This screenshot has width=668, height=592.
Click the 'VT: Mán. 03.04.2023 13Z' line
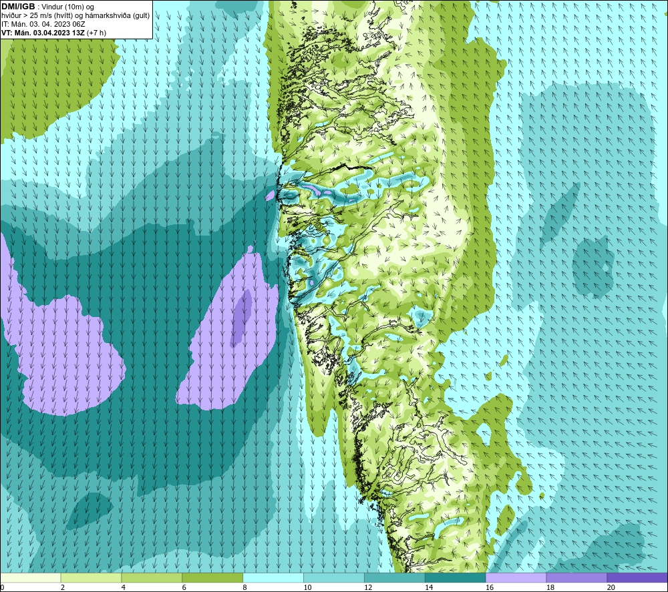43,33
